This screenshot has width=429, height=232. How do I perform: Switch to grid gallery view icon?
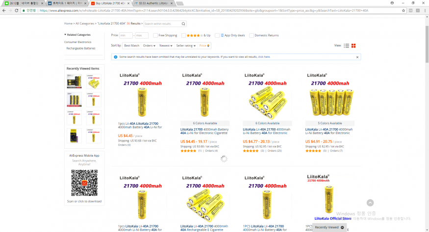353,46
